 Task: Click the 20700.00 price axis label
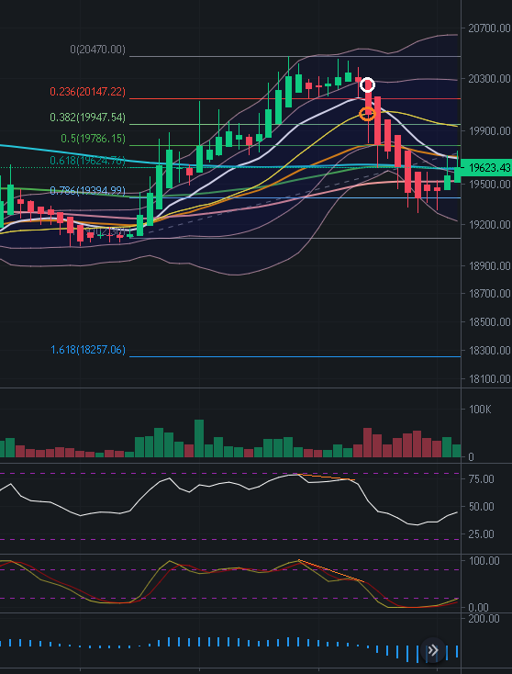pyautogui.click(x=489, y=28)
